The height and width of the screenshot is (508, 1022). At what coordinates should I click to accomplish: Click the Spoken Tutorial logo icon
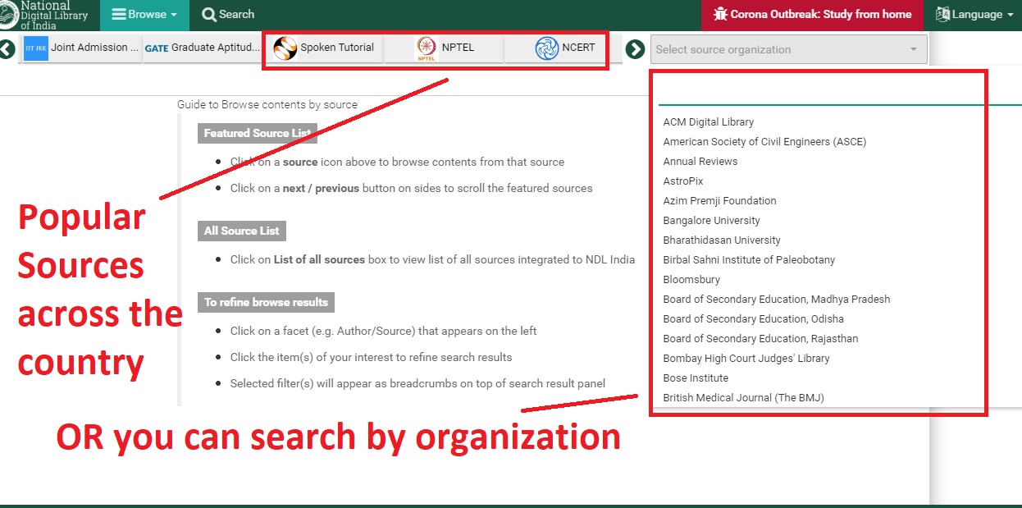(285, 48)
